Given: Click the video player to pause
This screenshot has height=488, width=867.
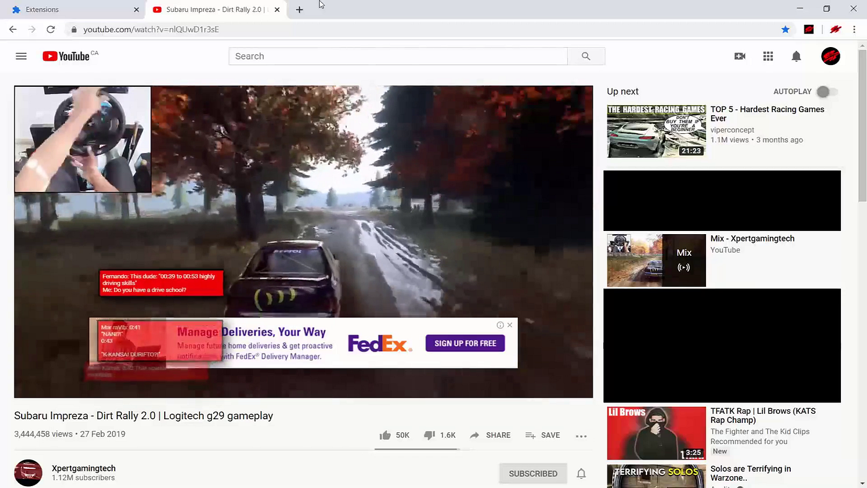Looking at the screenshot, I should pos(303,242).
